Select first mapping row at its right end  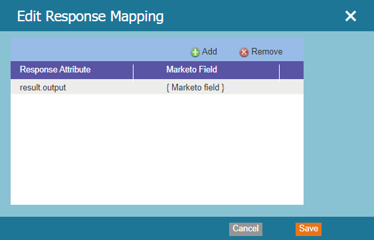(x=292, y=87)
